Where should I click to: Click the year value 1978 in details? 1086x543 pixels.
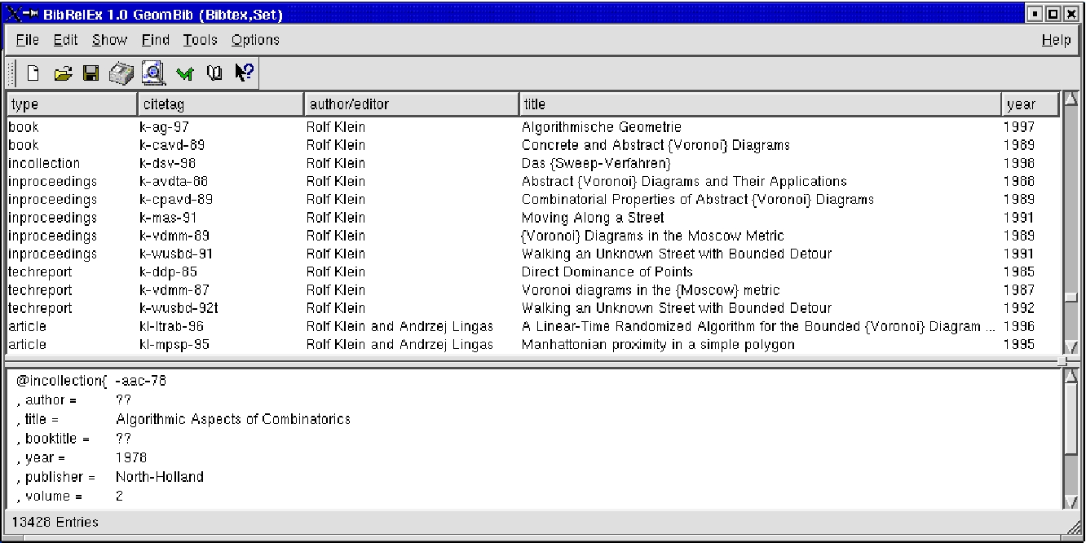point(131,457)
